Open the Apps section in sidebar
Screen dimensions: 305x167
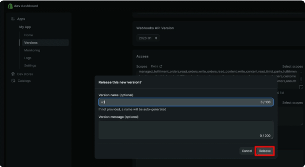point(21,19)
